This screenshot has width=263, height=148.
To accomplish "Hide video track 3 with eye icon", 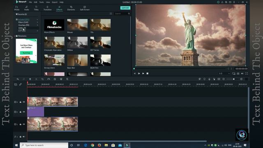I will [x=24, y=102].
